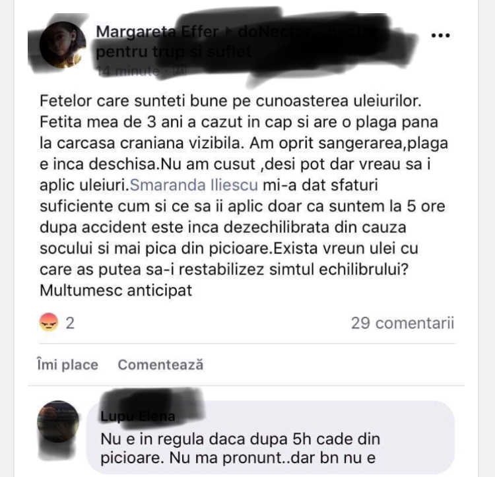Click the 'pentru trup si suflet' group text
Viewport: 495px width, 477px height.
174,51
